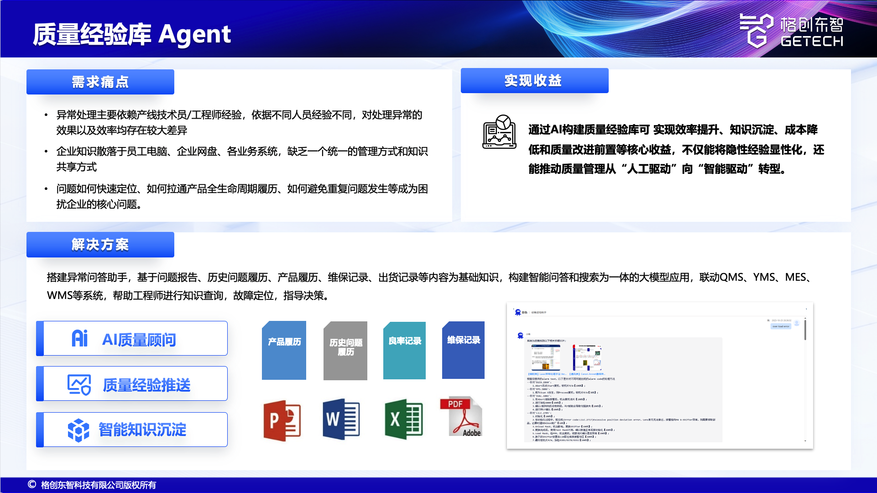
Task: Click the 产品履历 document icon
Action: [284, 350]
